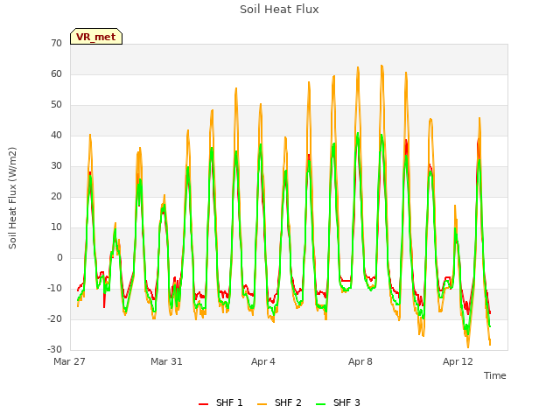The height and width of the screenshot is (420, 560).
Task: Click the 40 y-axis tick label
Action: click(56, 136)
